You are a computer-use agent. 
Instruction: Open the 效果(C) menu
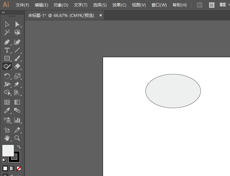click(x=119, y=5)
